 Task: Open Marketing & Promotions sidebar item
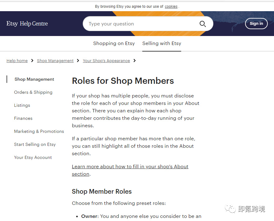coord(39,132)
